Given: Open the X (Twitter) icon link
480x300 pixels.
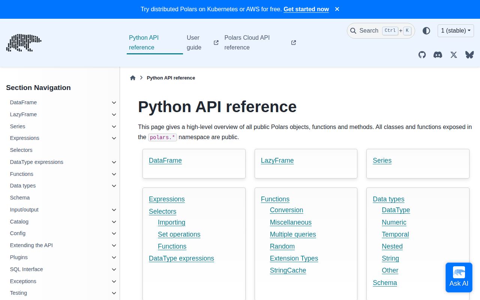Looking at the screenshot, I should [x=454, y=55].
